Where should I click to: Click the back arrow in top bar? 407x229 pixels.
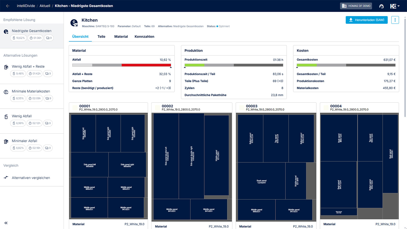[8, 6]
